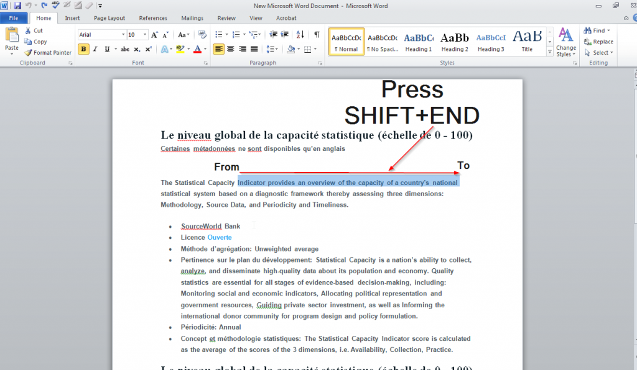
Task: Apply red font color
Action: 197,49
